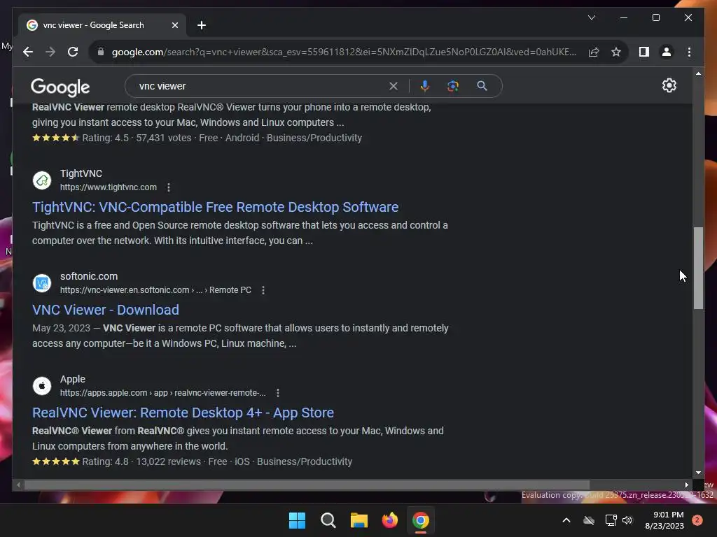Close the 'vnc viewer - Google Search' tab

point(174,25)
